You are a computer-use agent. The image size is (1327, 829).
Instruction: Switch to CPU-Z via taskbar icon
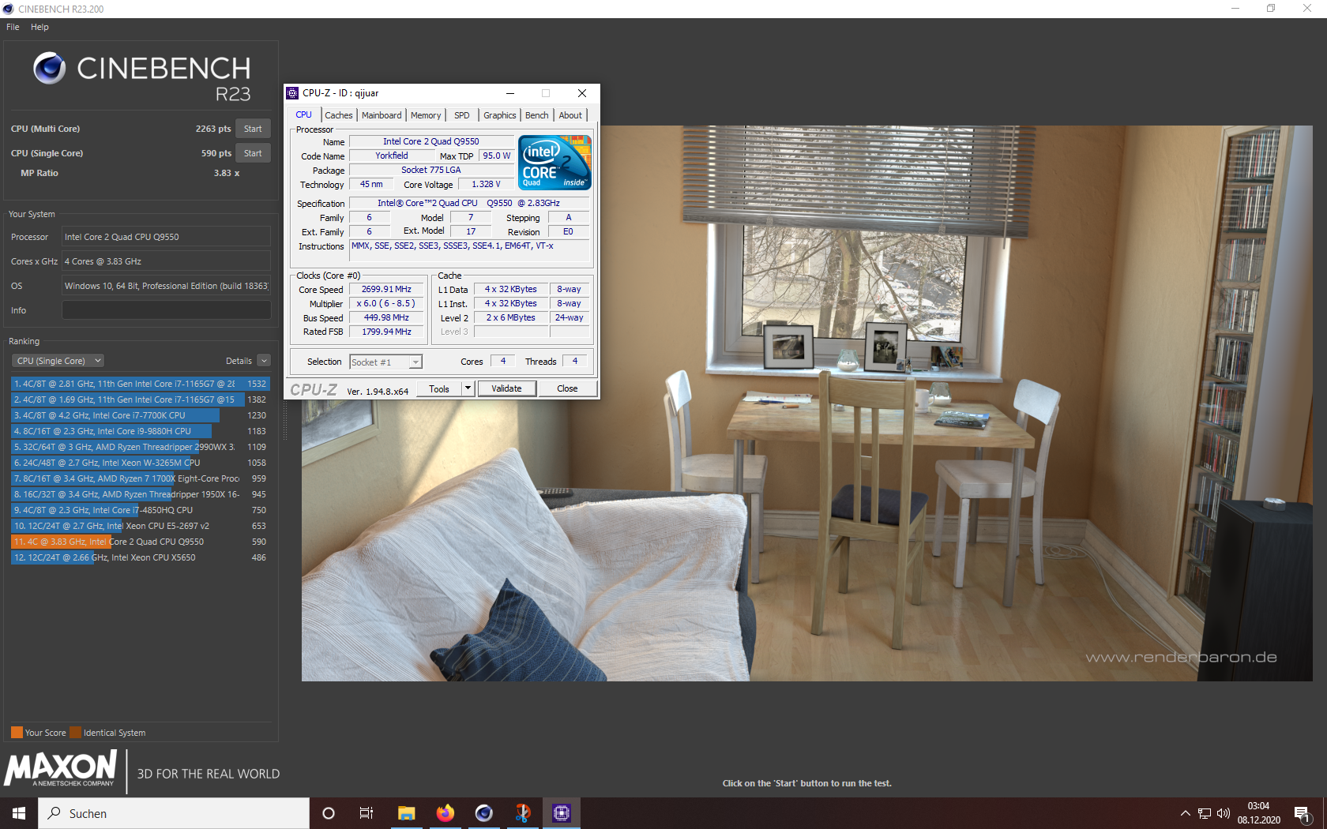click(x=561, y=813)
